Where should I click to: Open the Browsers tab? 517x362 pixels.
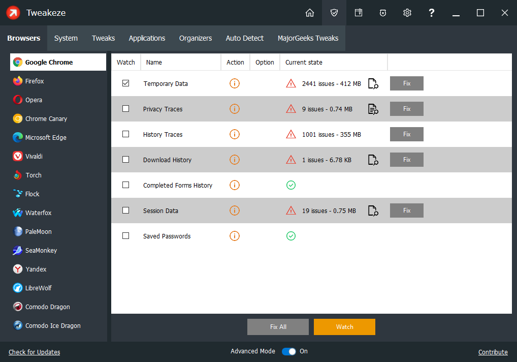(24, 38)
